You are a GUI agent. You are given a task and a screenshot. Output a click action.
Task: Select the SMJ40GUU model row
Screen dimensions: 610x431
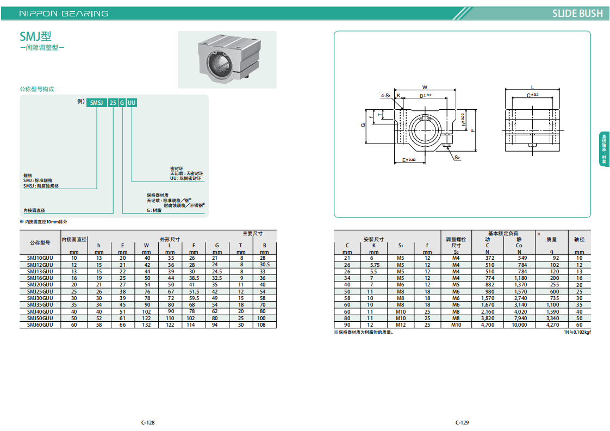(x=148, y=311)
